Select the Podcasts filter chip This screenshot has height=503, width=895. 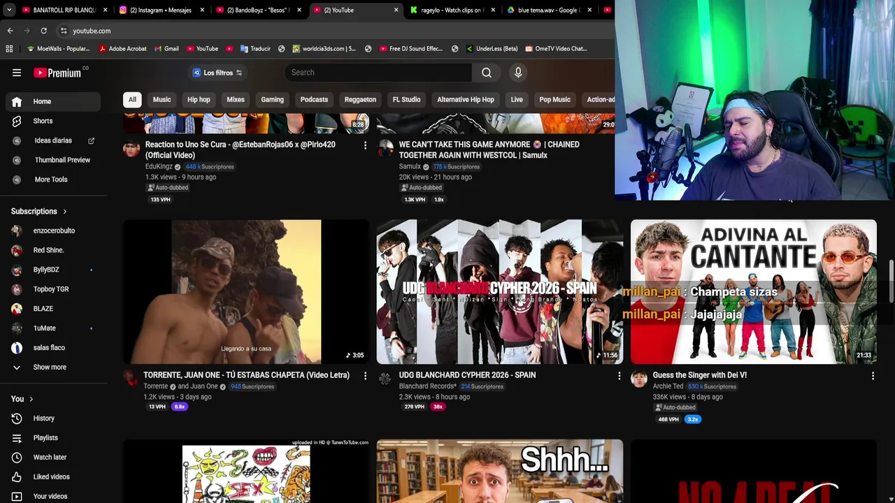[x=314, y=99]
